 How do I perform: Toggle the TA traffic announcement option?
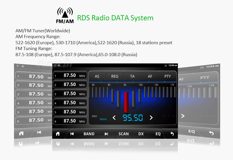point(132,76)
